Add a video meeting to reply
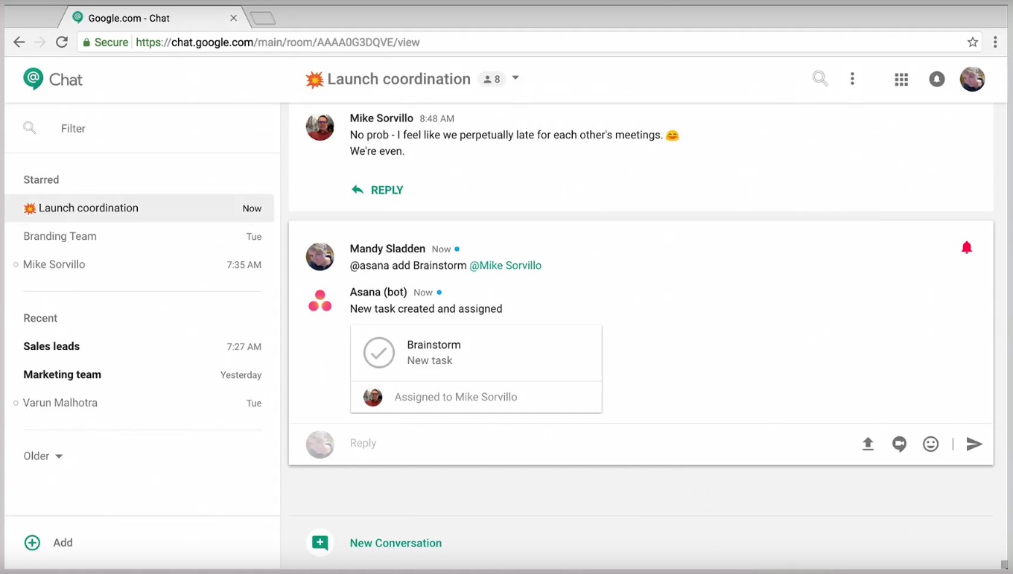The width and height of the screenshot is (1013, 574). point(900,444)
